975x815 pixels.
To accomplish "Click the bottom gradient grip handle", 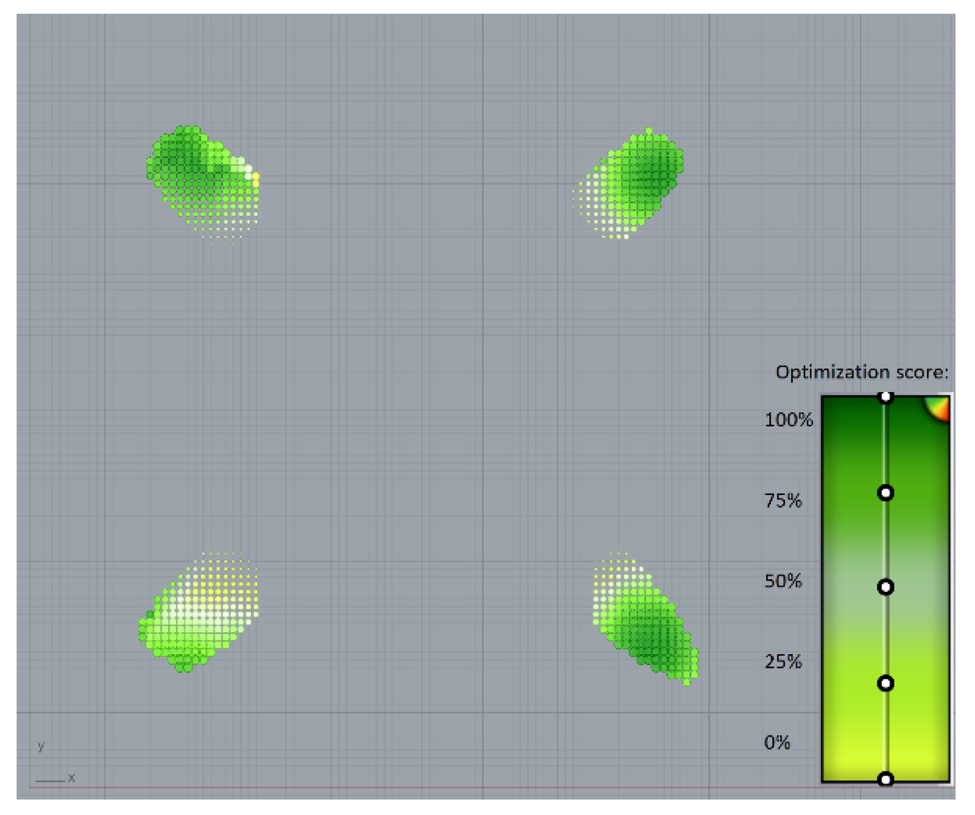I will click(886, 779).
